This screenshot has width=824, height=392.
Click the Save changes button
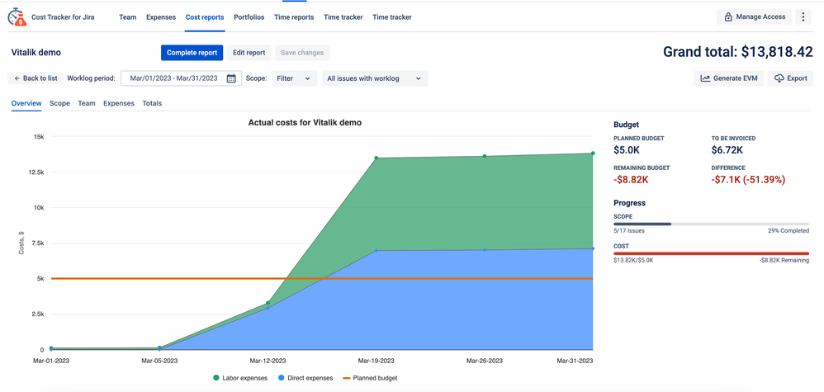pyautogui.click(x=302, y=53)
